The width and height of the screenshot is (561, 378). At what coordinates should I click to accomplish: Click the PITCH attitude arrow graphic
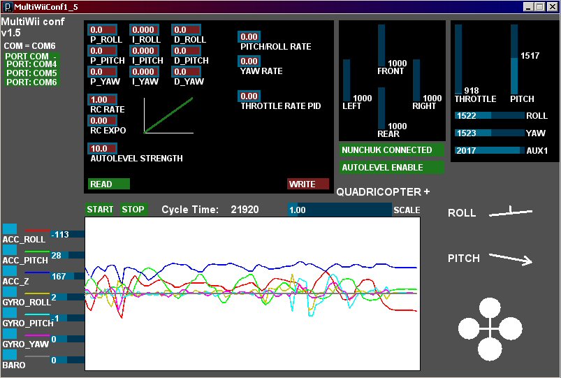point(511,259)
